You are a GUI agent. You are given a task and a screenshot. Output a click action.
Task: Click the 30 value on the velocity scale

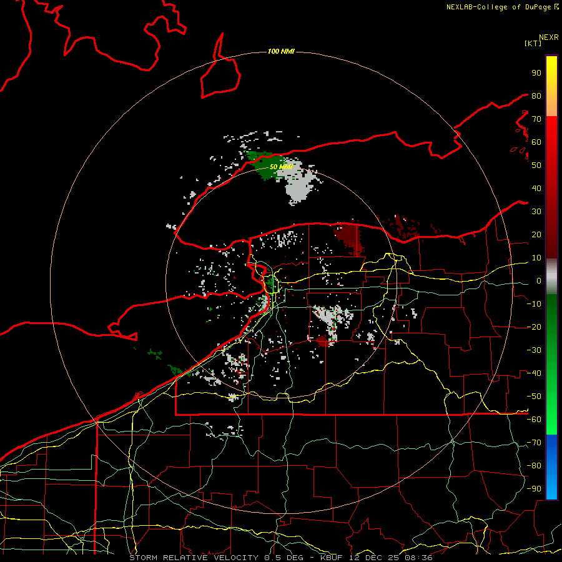pos(536,212)
